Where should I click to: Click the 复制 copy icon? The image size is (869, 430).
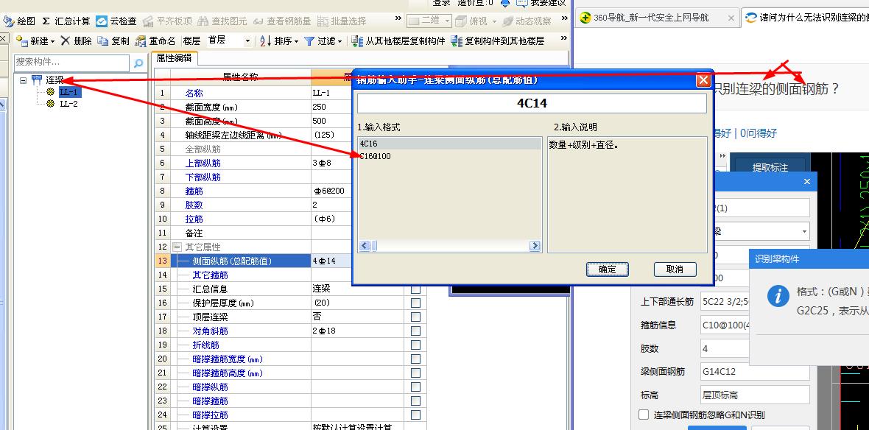tap(102, 40)
